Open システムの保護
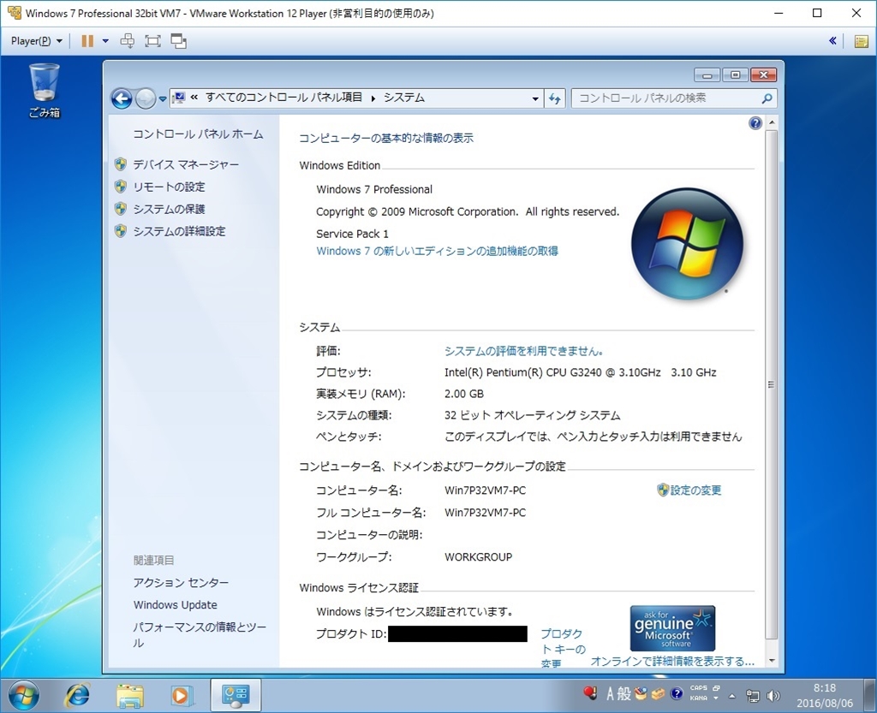The width and height of the screenshot is (877, 713). [169, 209]
